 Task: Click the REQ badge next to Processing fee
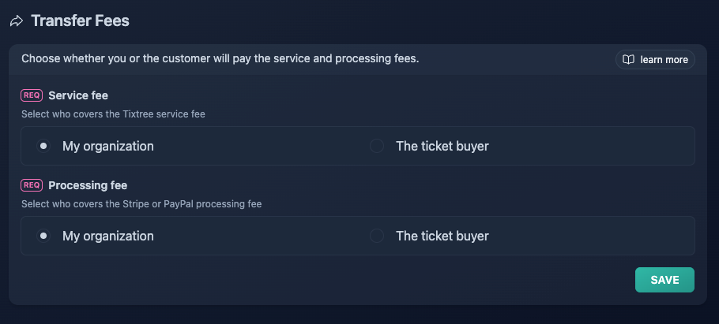32,185
